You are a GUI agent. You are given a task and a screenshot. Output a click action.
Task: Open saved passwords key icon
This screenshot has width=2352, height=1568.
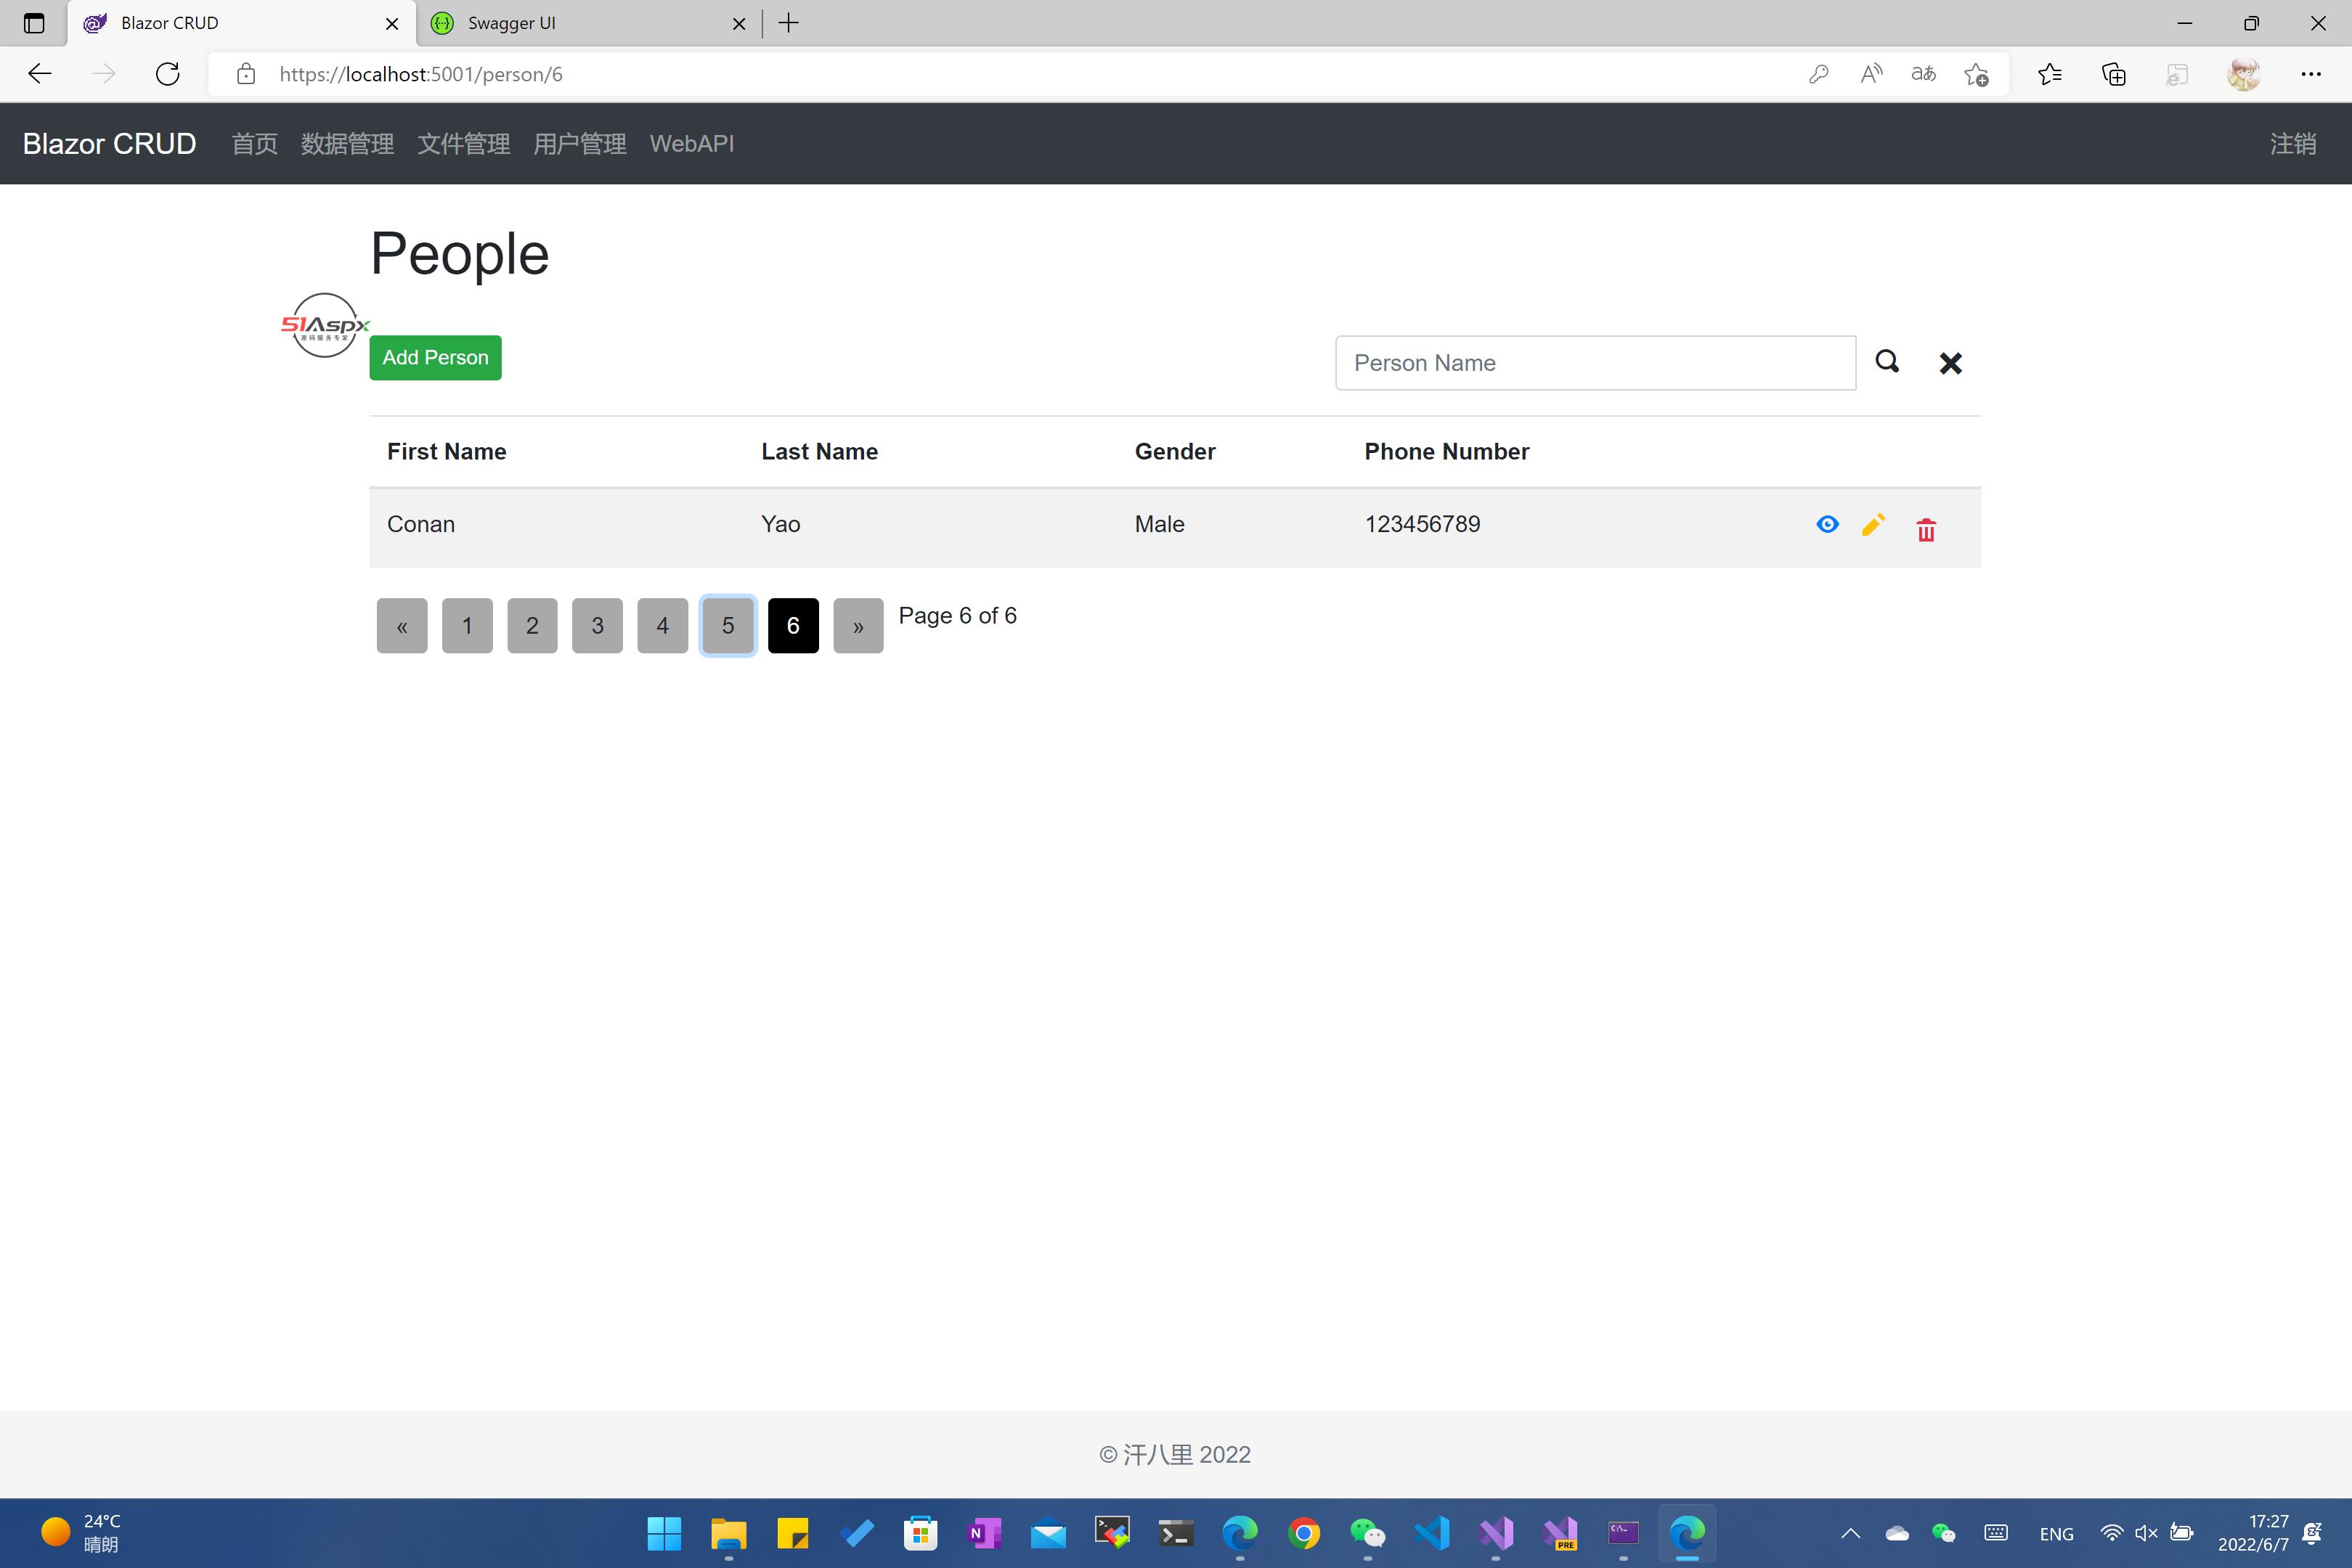pos(1819,74)
